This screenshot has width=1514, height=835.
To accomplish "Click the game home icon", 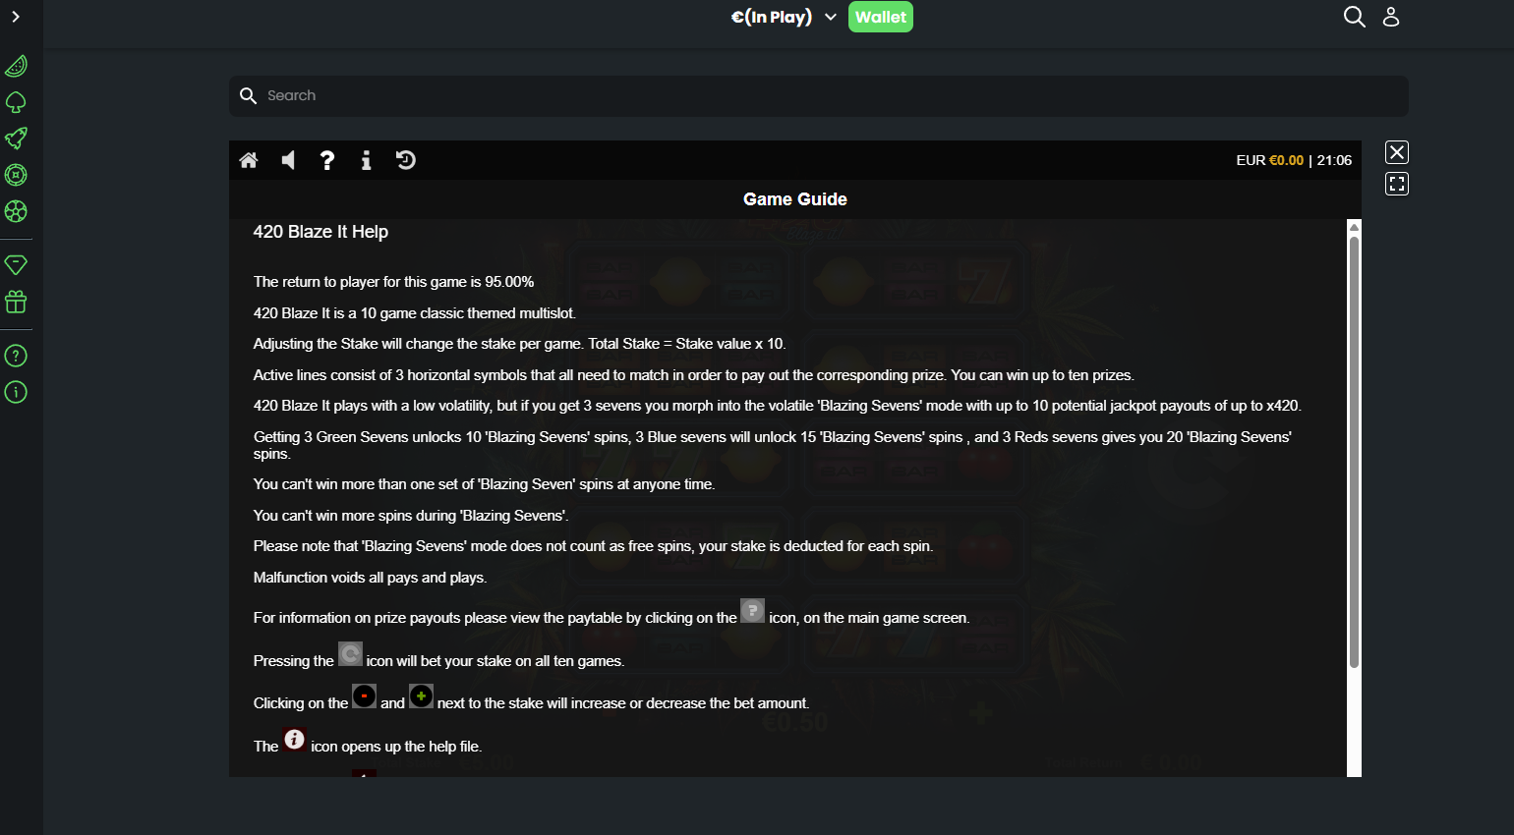I will click(249, 160).
